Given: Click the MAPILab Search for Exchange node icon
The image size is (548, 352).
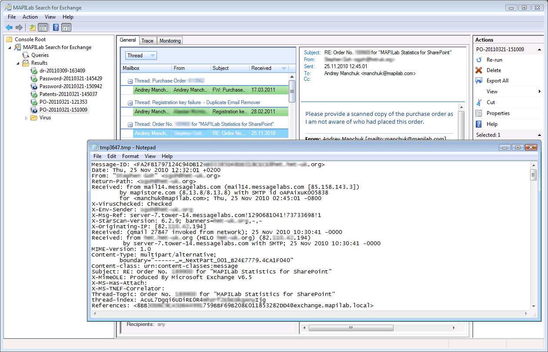Looking at the screenshot, I should (18, 47).
